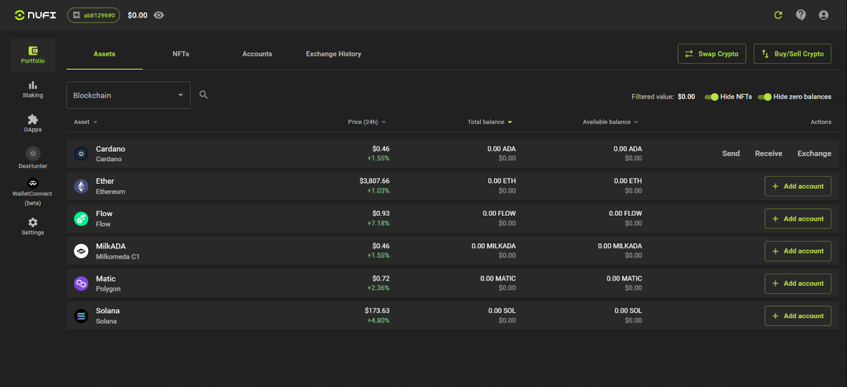
Task: Click header total balance $0.00
Action: pos(138,15)
